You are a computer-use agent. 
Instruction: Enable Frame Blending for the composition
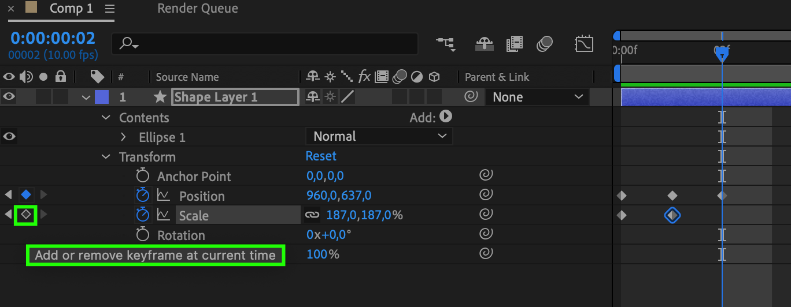coord(514,44)
